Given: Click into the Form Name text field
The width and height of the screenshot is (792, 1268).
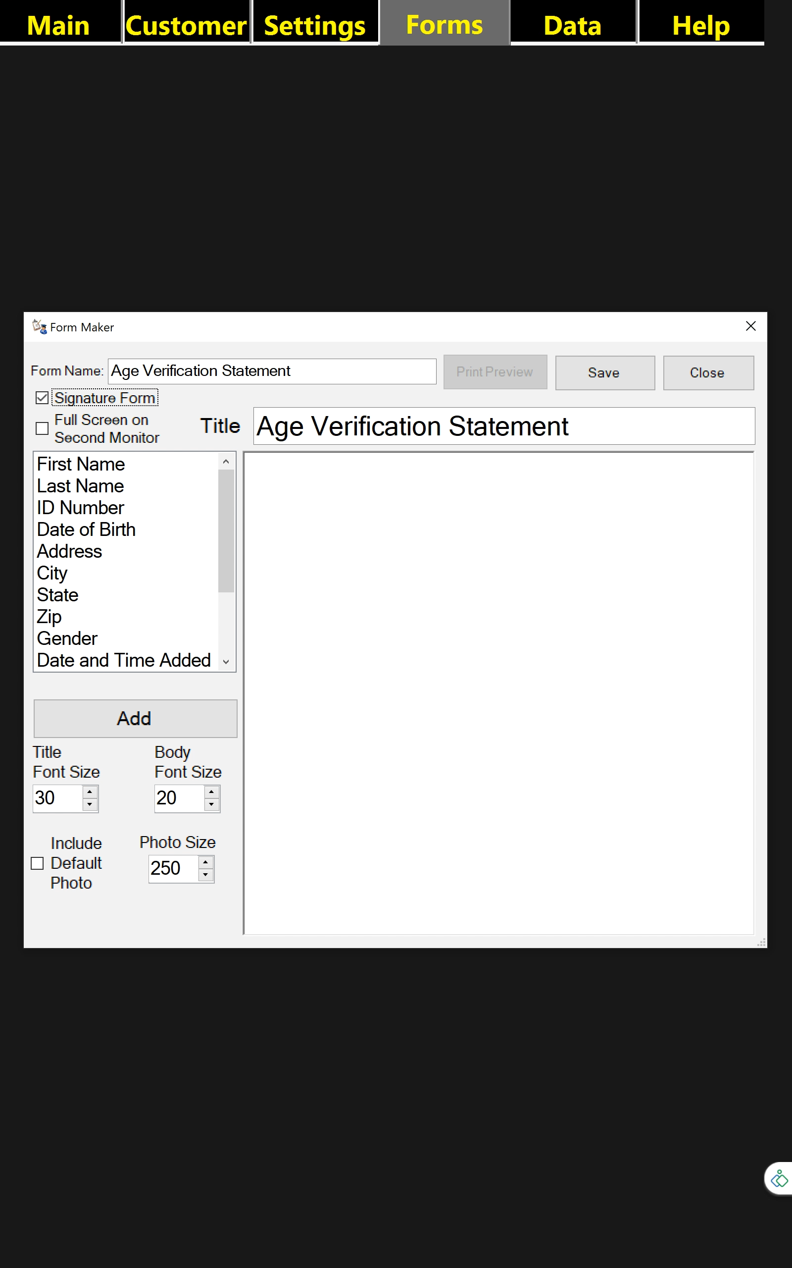Looking at the screenshot, I should tap(271, 371).
